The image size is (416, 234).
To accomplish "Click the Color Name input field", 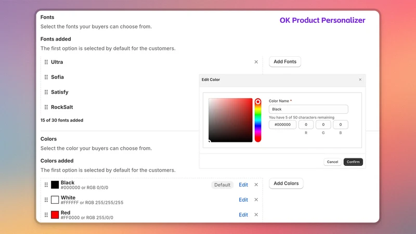I will tap(308, 109).
